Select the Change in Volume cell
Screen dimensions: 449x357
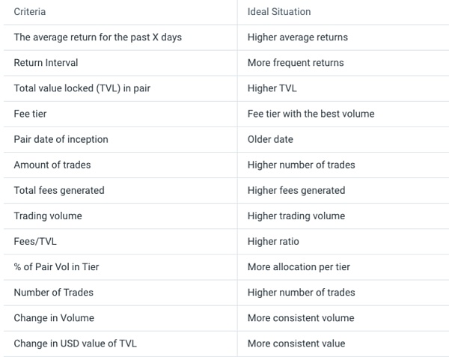point(54,318)
